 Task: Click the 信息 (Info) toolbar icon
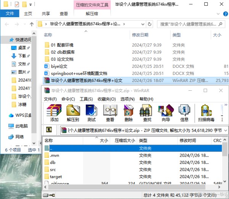click(x=184, y=113)
